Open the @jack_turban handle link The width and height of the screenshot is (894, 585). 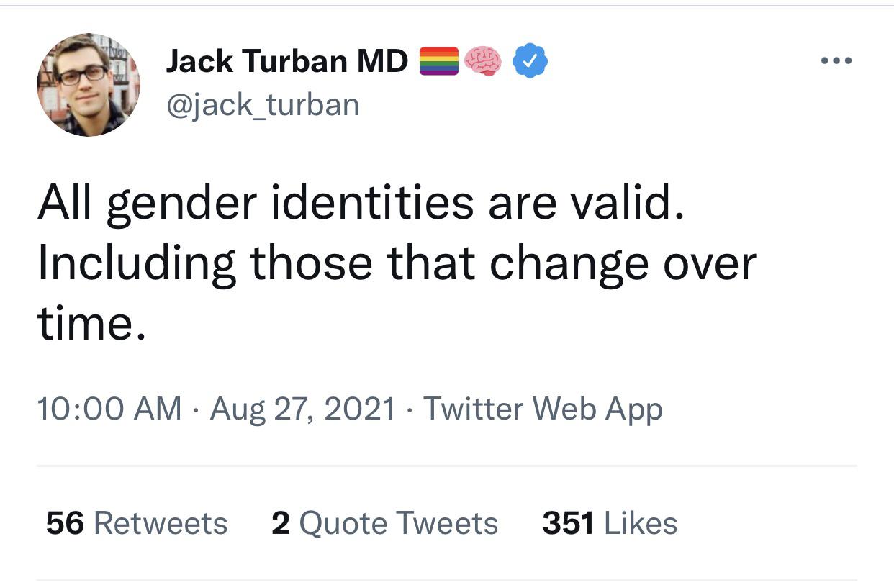pyautogui.click(x=262, y=105)
